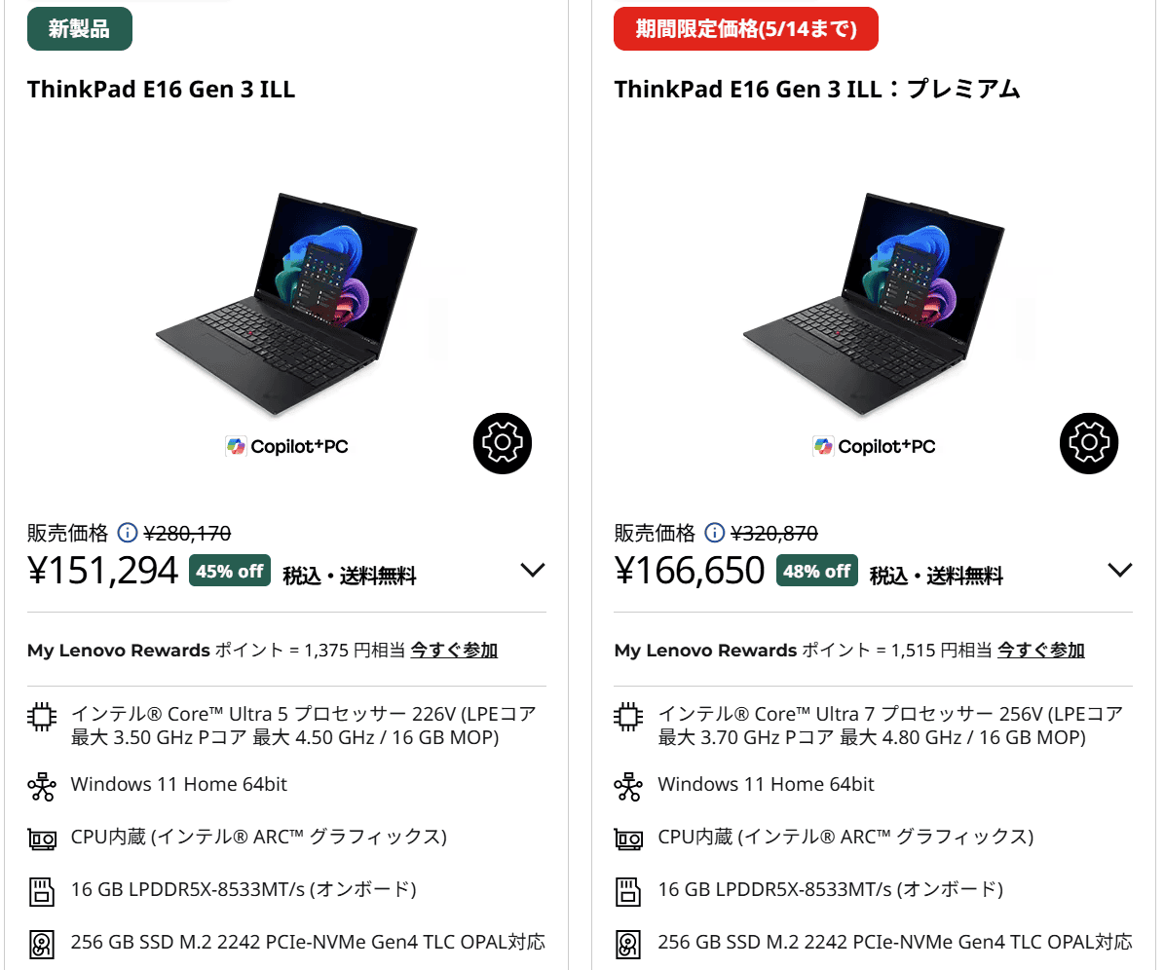Viewport: 1164px width, 970px height.
Task: Open 今すぐ参加 link on the premium model card
Action: tap(1040, 650)
